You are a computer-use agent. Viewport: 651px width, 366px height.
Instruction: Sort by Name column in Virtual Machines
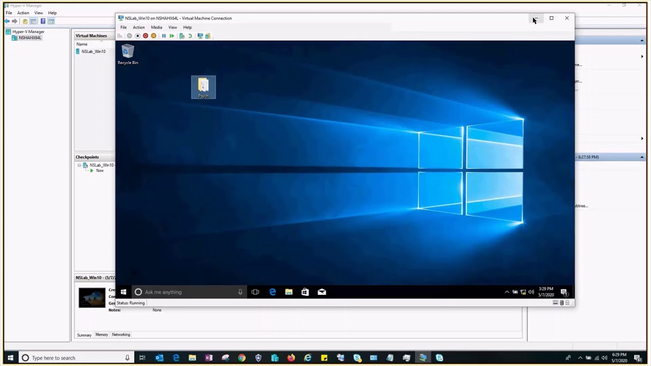tap(82, 44)
